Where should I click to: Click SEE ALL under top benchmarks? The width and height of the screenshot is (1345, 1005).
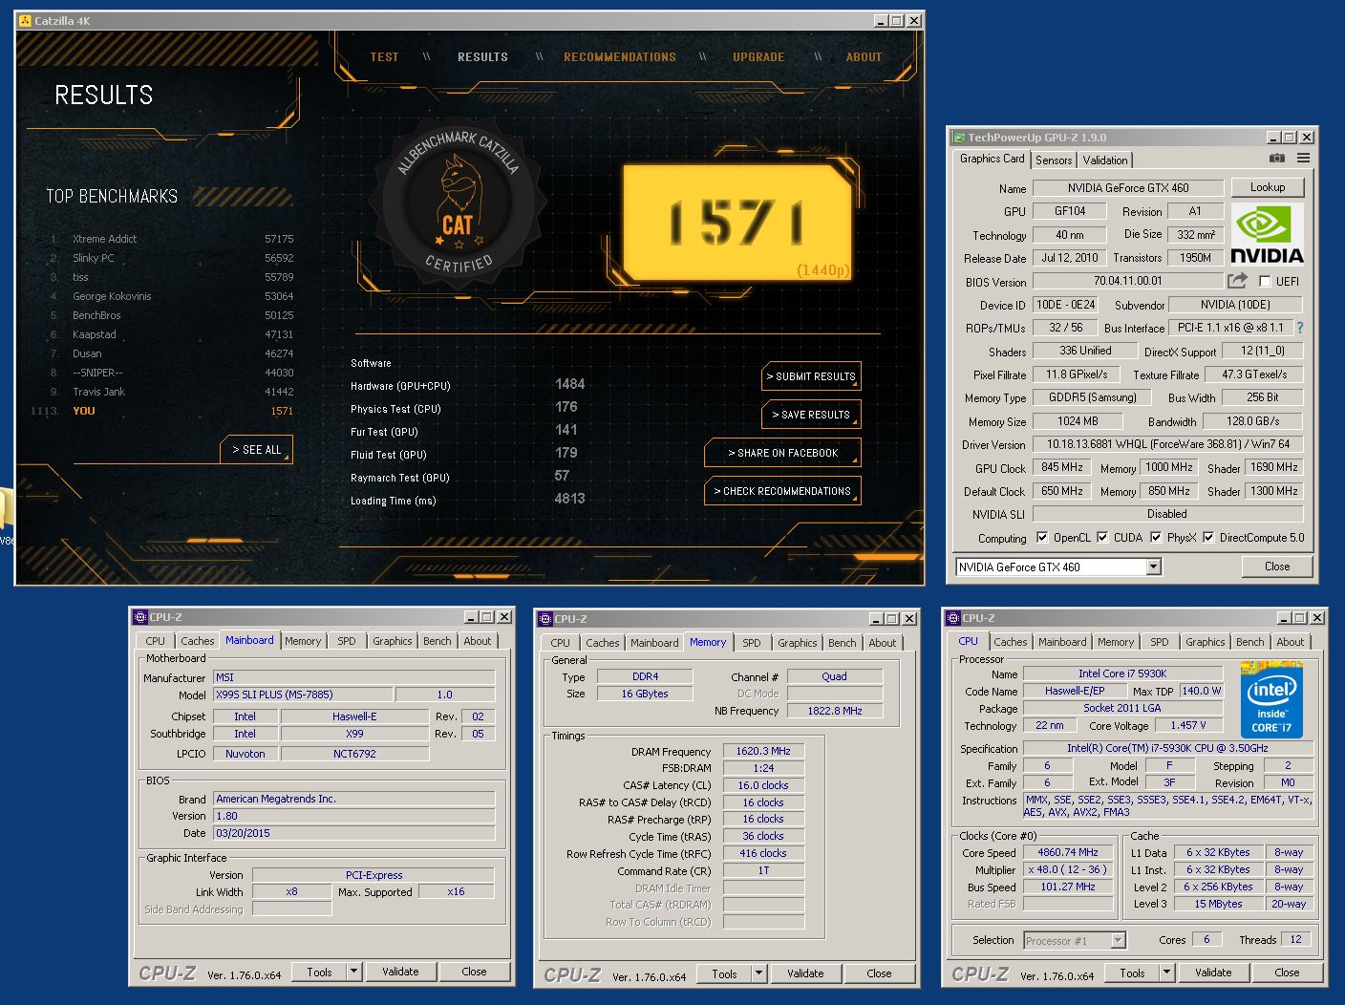pos(257,450)
